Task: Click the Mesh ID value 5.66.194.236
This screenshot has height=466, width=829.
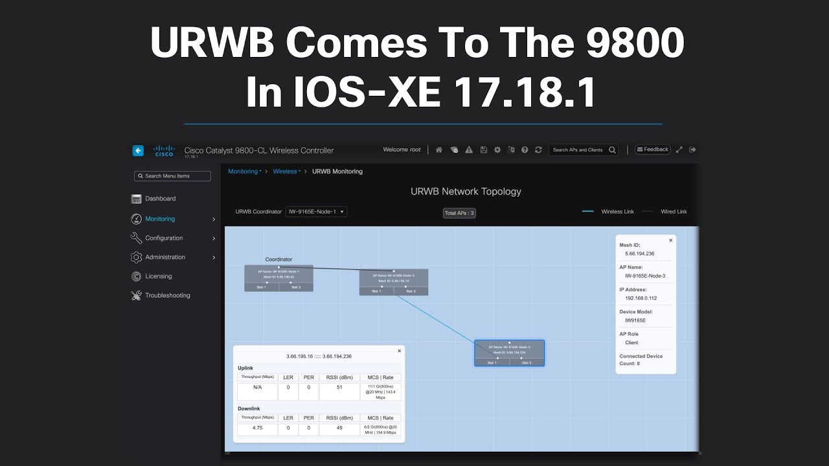Action: [x=640, y=254]
